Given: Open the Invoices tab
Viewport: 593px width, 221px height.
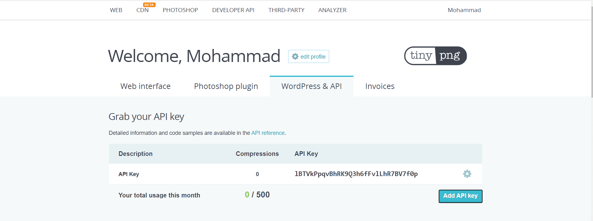Looking at the screenshot, I should click(380, 86).
